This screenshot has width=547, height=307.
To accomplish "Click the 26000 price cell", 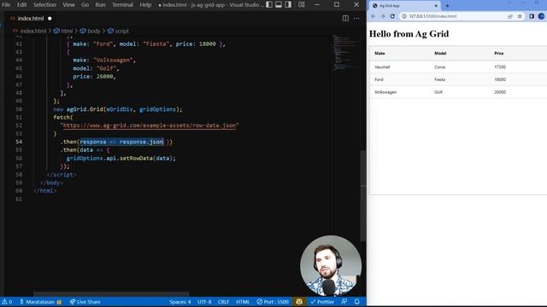I will (x=500, y=92).
